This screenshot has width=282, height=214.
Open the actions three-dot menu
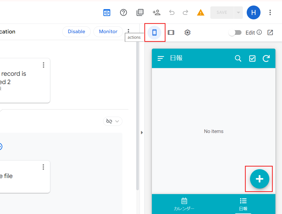tap(128, 31)
